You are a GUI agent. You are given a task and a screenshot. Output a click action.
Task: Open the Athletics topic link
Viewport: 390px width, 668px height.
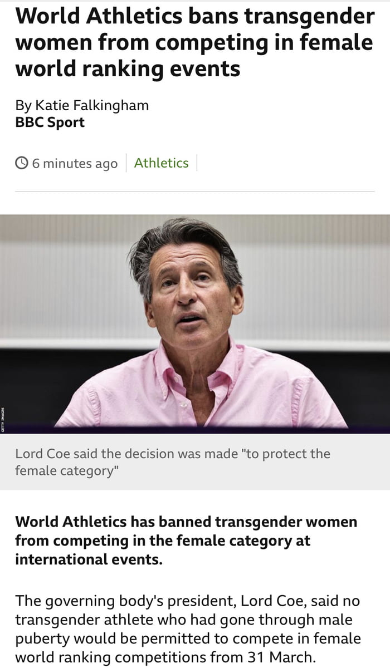(x=161, y=163)
